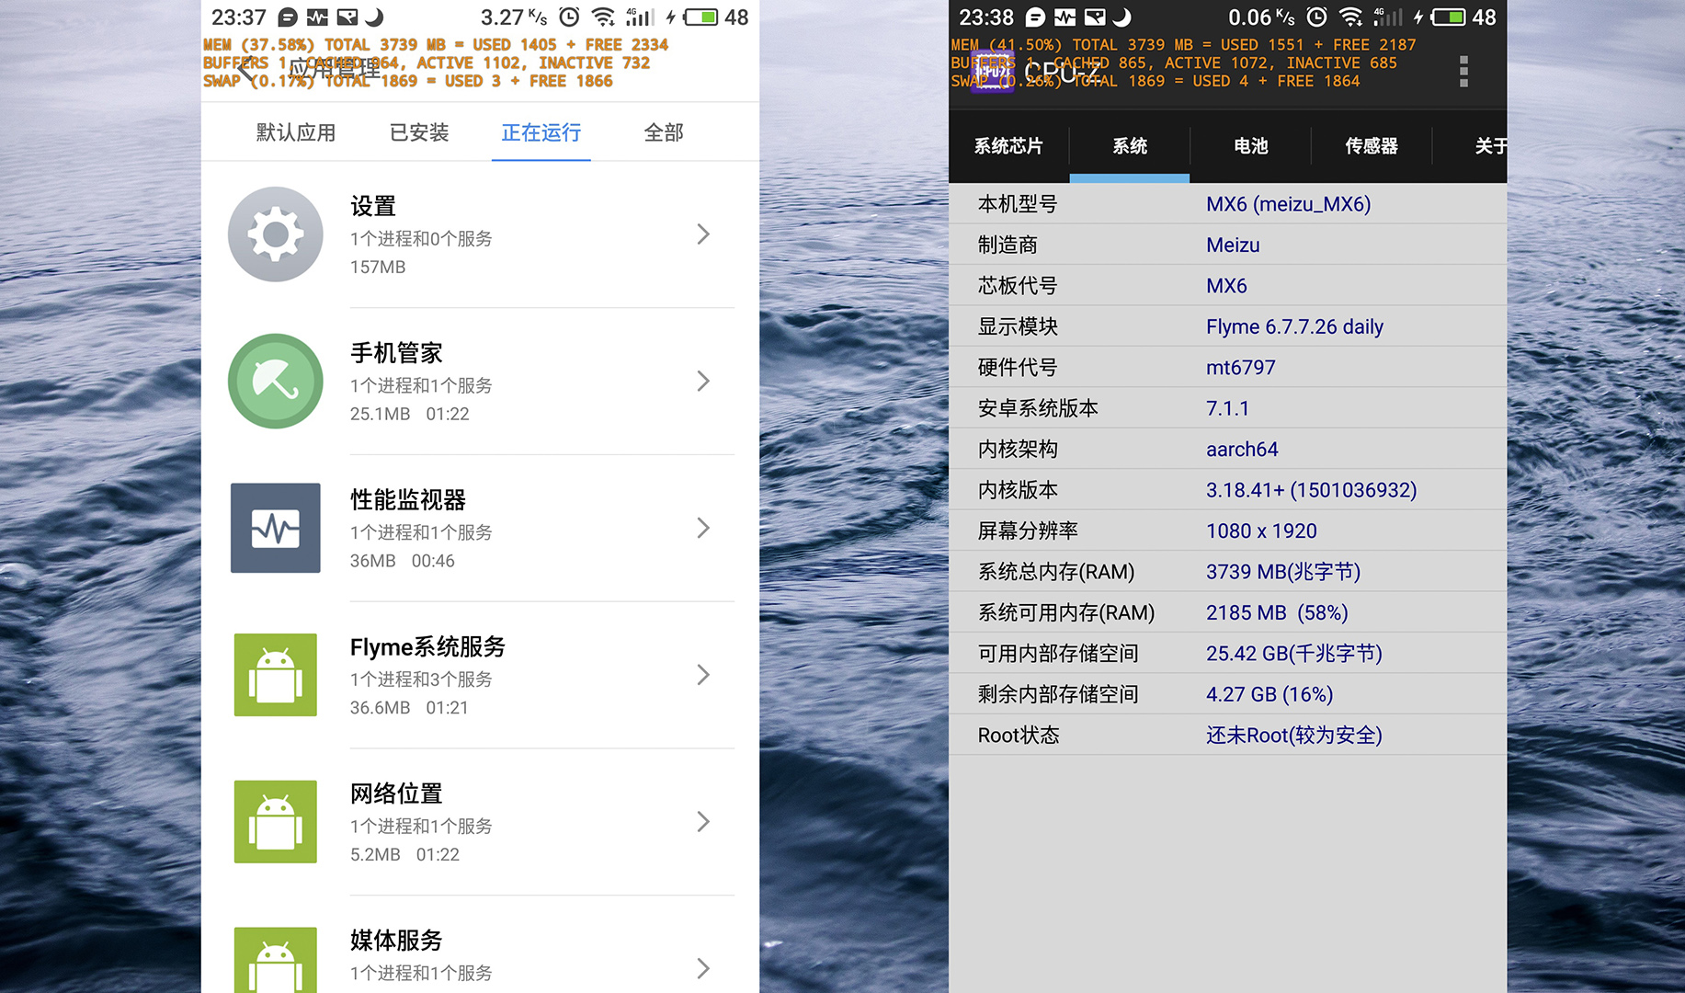Switch to the 已安装 tab

click(x=419, y=132)
